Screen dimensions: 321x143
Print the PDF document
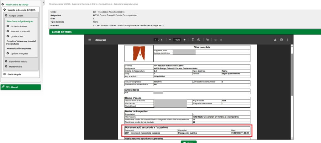point(281,40)
